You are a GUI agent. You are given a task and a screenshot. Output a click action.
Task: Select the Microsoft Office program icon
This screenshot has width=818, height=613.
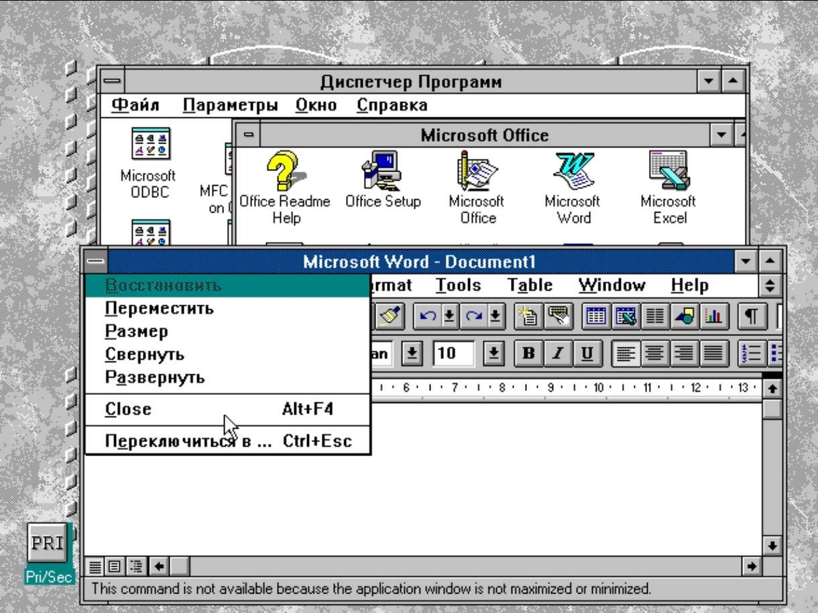pos(477,188)
